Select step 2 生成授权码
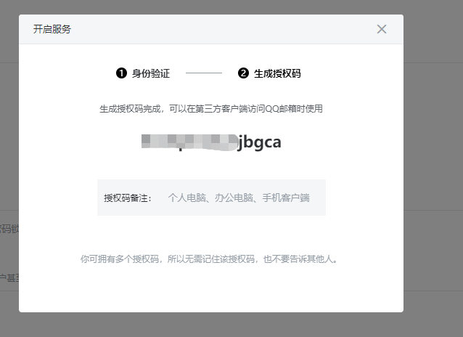Image resolution: width=463 pixels, height=337 pixels. pyautogui.click(x=269, y=73)
